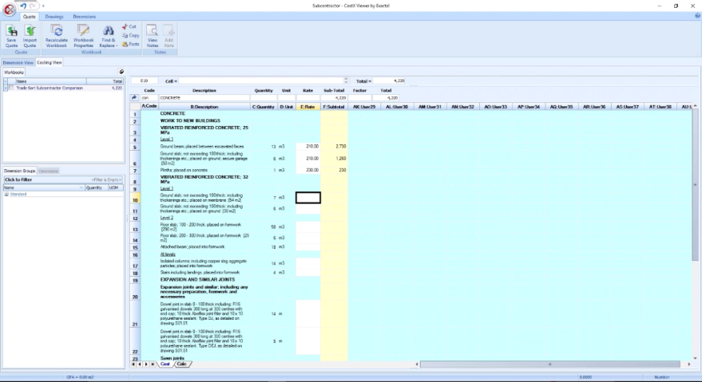Click the Recalculate Workbook icon

[x=57, y=30]
